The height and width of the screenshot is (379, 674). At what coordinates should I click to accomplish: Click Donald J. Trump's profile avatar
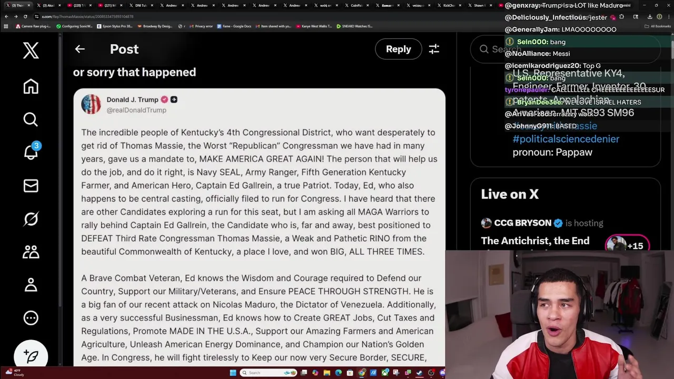[91, 104]
